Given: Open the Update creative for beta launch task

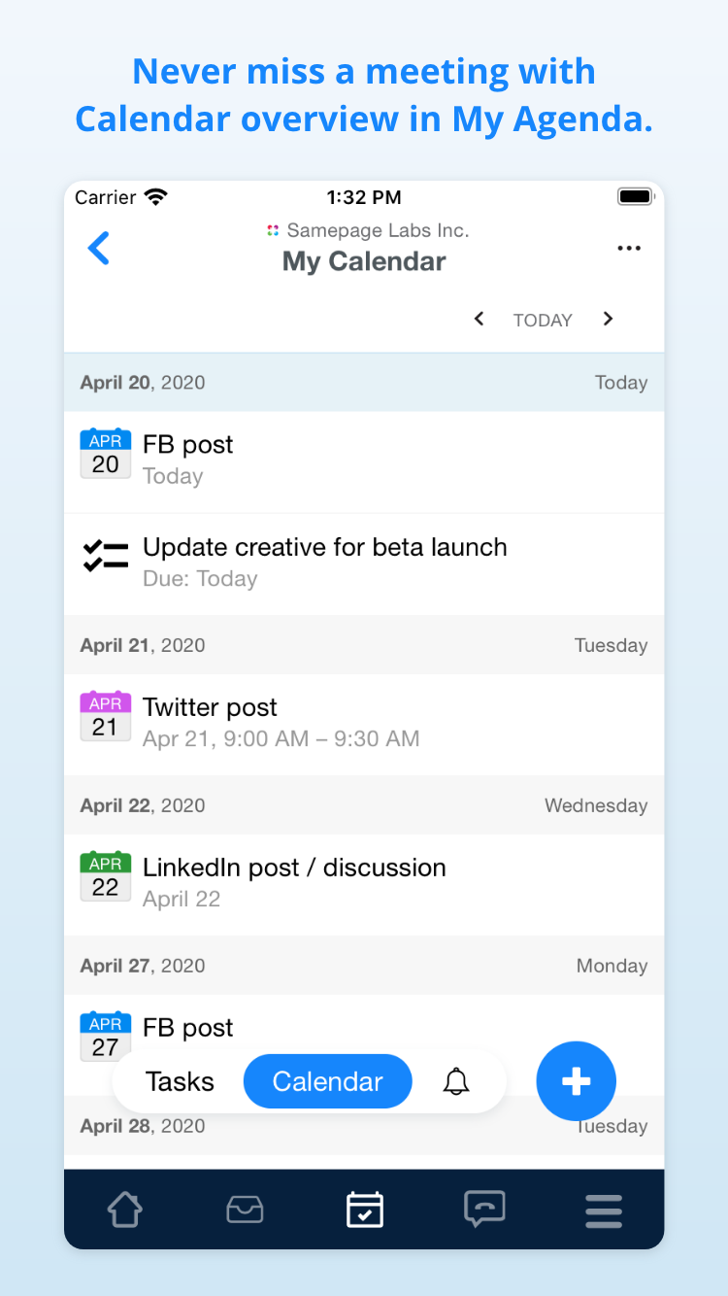Looking at the screenshot, I should click(364, 563).
